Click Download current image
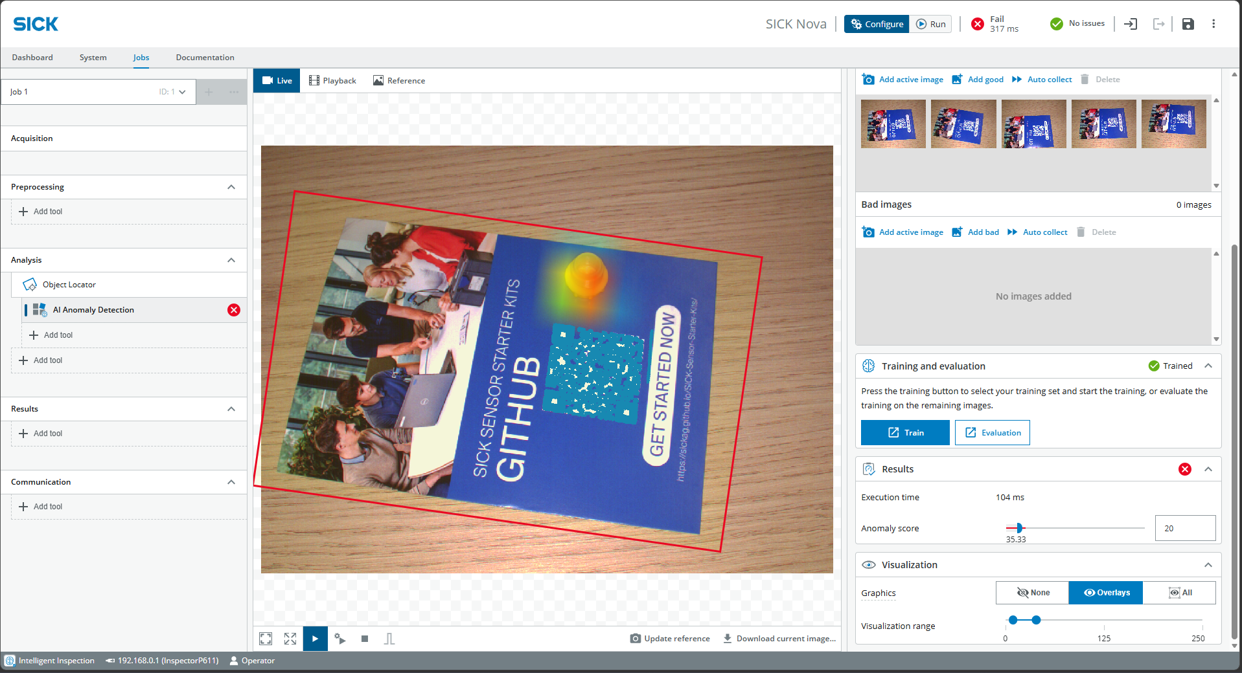Image resolution: width=1242 pixels, height=673 pixels. (779, 639)
